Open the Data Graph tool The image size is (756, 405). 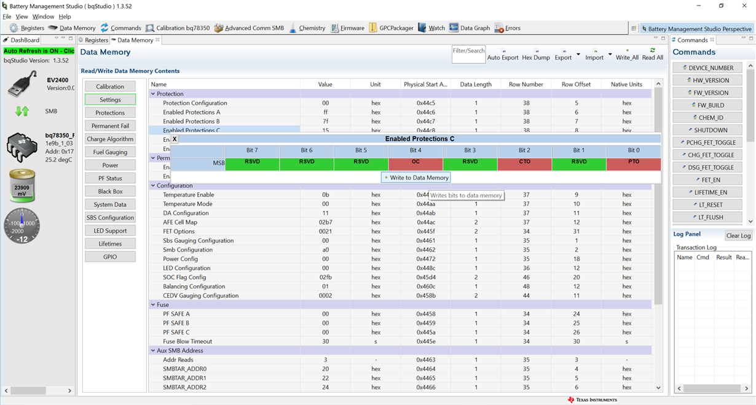pyautogui.click(x=470, y=28)
